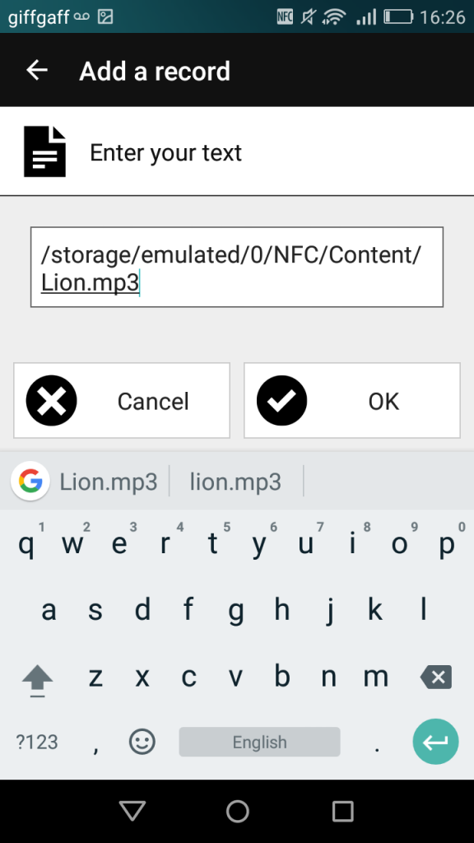The image size is (474, 843).
Task: Tap the letter 'q' key
Action: [x=26, y=544]
